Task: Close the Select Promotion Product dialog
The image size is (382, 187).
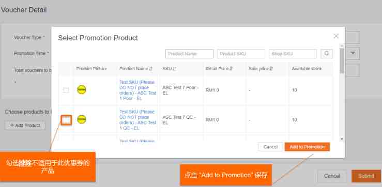Action: click(x=336, y=36)
